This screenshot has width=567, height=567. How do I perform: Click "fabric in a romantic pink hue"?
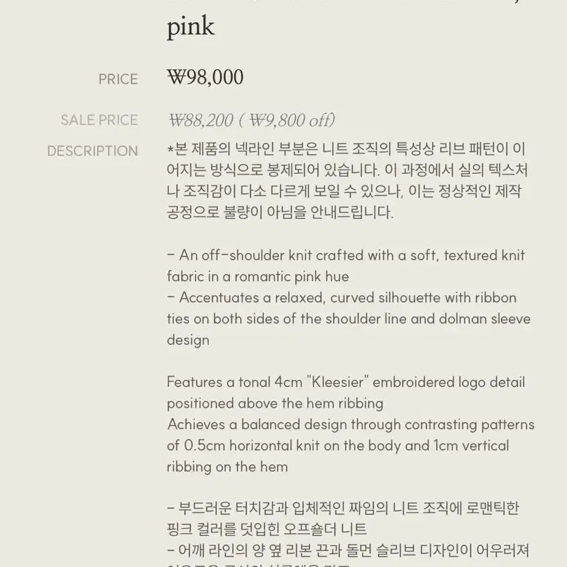(x=258, y=276)
